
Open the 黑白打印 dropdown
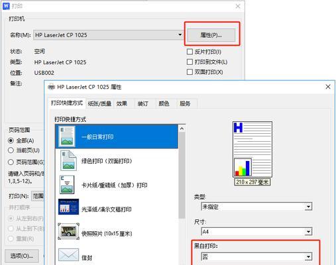point(308,256)
